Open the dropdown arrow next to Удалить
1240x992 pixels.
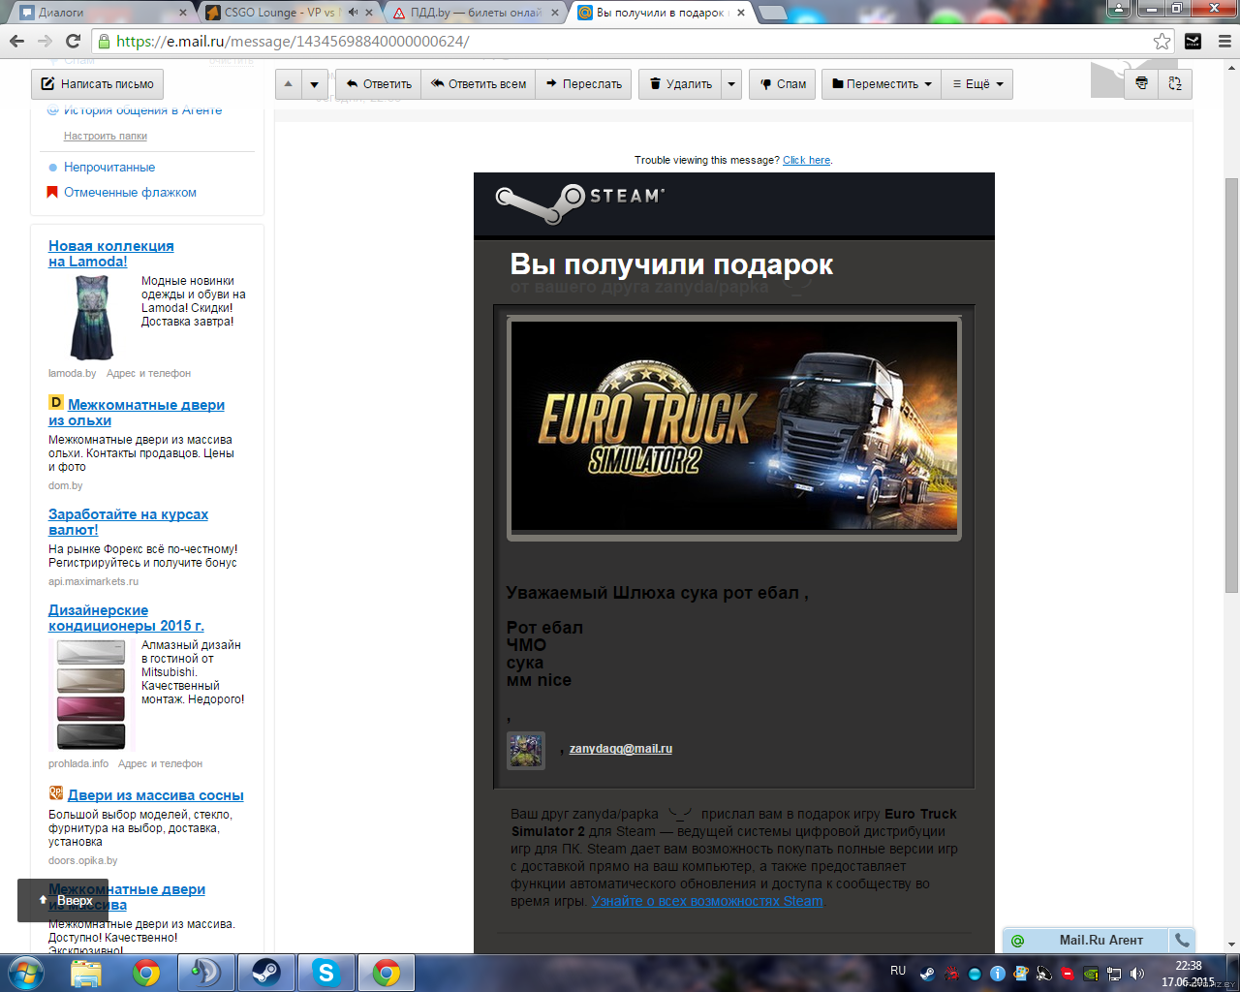click(x=731, y=84)
